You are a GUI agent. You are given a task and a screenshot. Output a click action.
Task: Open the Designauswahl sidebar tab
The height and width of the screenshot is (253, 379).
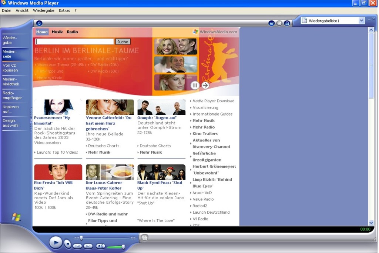coord(15,123)
